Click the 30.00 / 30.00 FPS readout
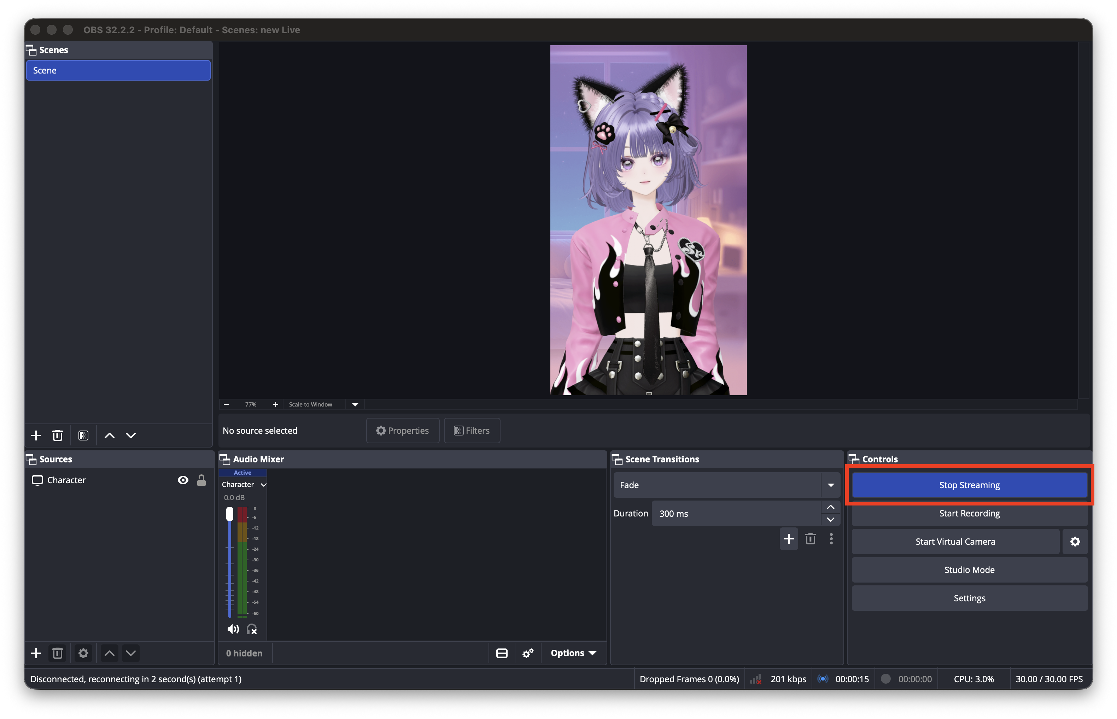Viewport: 1117px width, 719px height. [x=1049, y=679]
